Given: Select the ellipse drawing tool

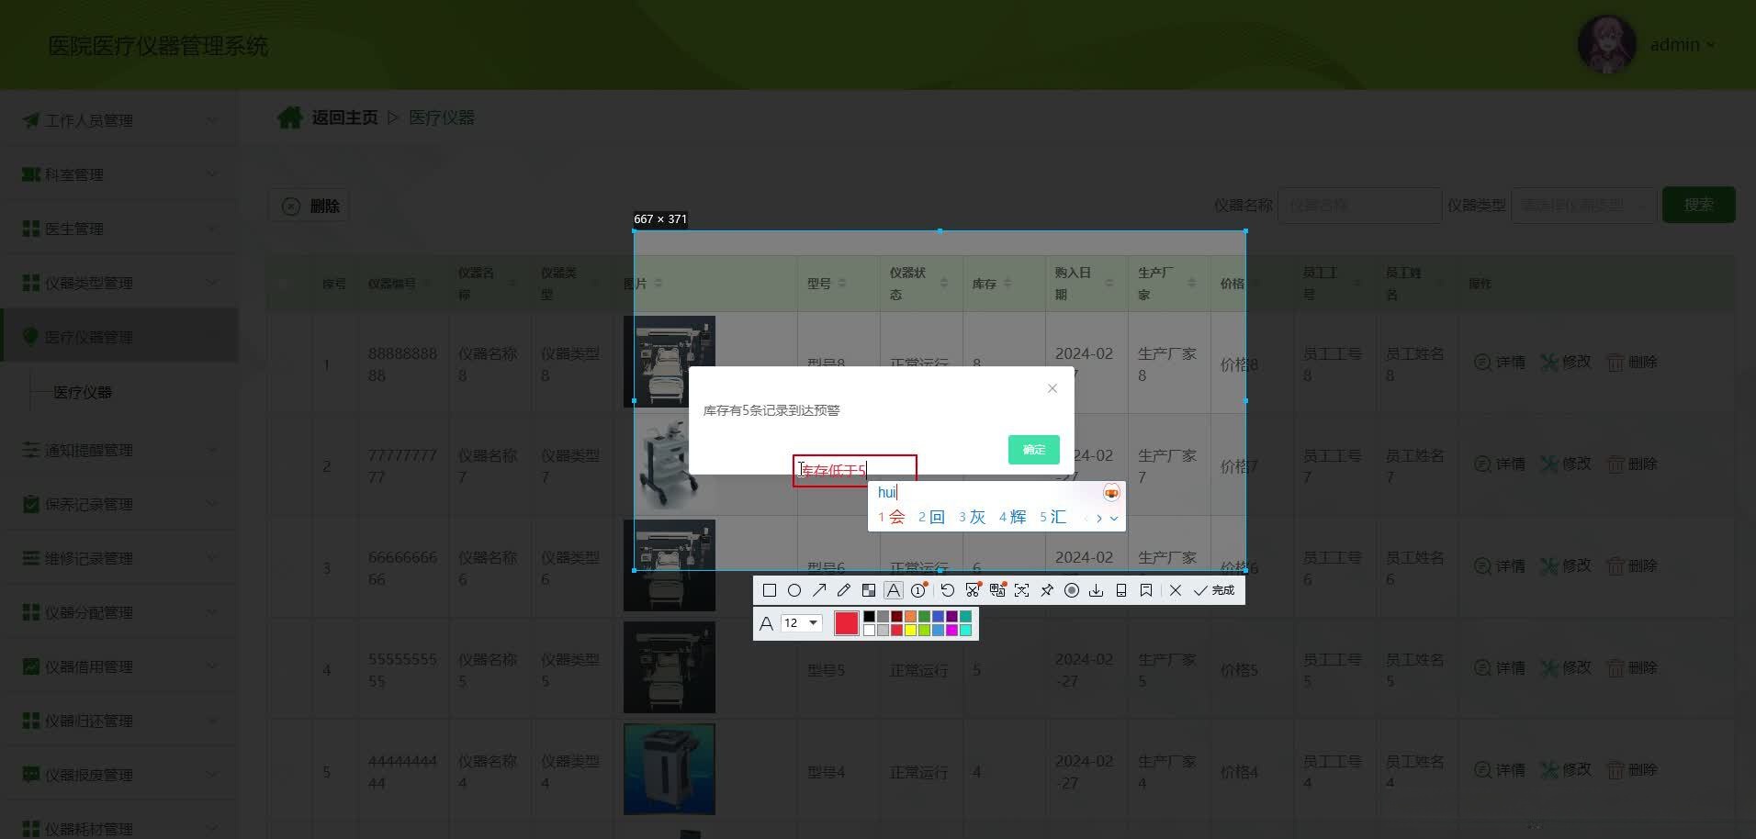Looking at the screenshot, I should (x=794, y=590).
